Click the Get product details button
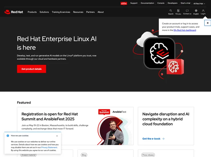Image resolution: width=211 pixels, height=157 pixels. pyautogui.click(x=32, y=69)
